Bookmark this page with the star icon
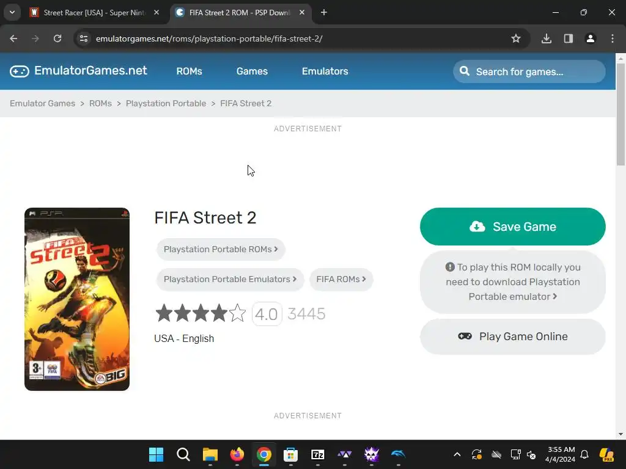Screen dimensions: 626x469 click(x=516, y=38)
